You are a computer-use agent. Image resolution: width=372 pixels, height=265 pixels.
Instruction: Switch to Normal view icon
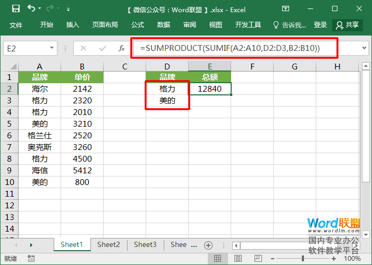point(217,259)
